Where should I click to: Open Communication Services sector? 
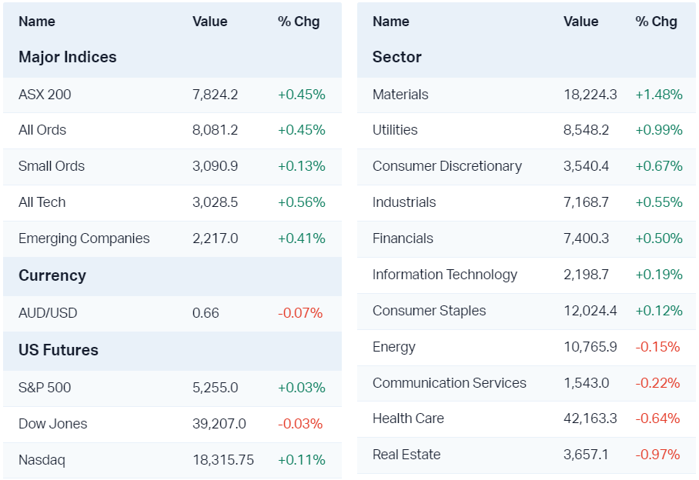coord(450,383)
